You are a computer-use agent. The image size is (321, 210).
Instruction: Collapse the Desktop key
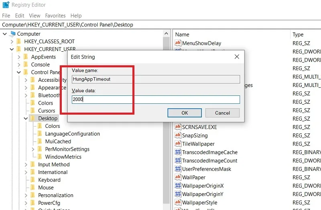[26, 118]
